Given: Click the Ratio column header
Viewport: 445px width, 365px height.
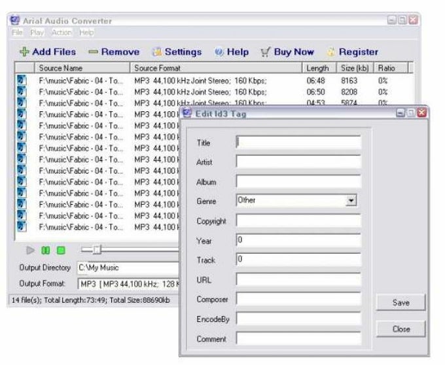Looking at the screenshot, I should [x=391, y=68].
